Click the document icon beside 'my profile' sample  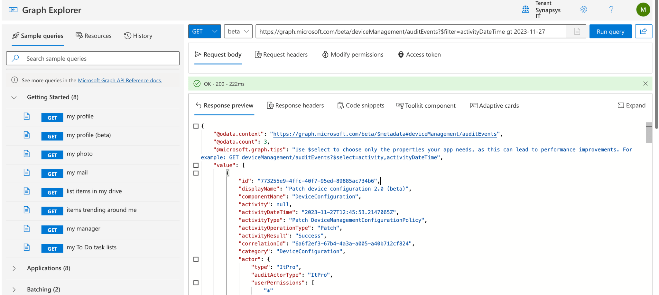26,116
